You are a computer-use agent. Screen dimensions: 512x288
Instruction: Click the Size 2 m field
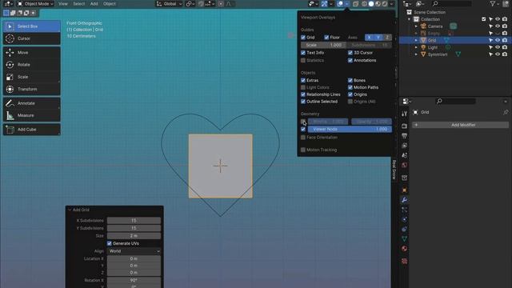(134, 236)
